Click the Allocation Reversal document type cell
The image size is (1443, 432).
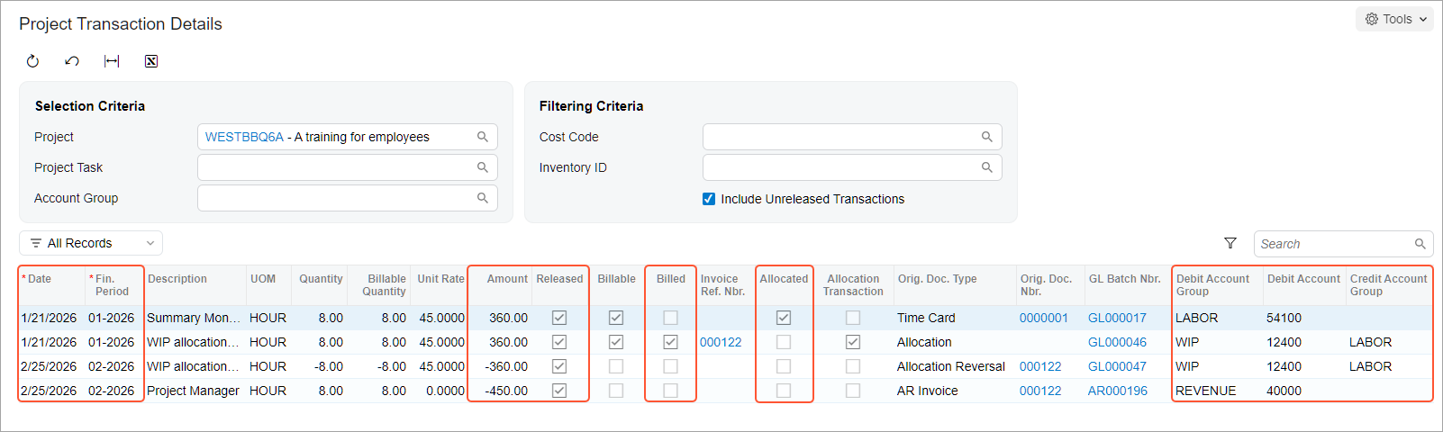[x=954, y=366]
